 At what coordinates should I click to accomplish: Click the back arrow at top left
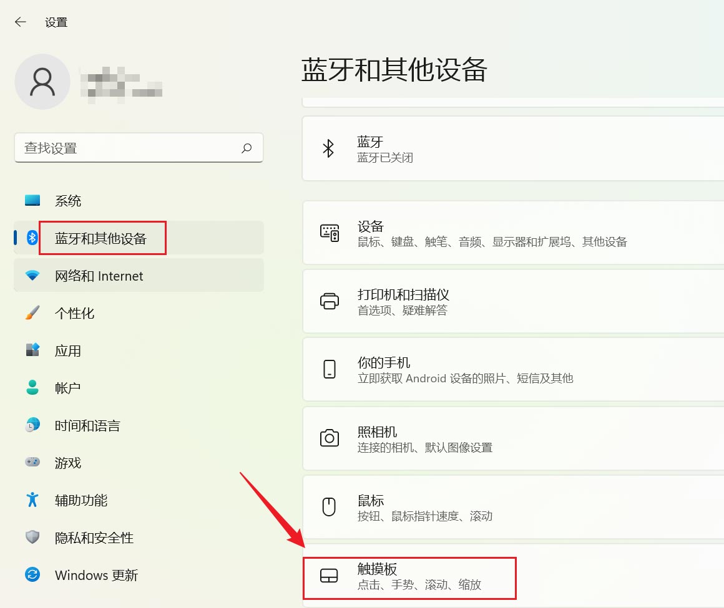(21, 22)
